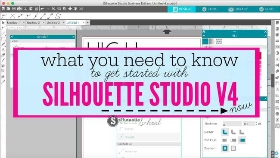This screenshot has height=158, width=280.
Task: Open the LIBRARY tab
Action: click(x=238, y=9)
